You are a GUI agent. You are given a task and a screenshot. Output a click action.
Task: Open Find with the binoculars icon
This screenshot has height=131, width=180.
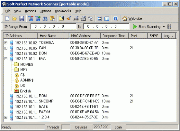pos(45,18)
